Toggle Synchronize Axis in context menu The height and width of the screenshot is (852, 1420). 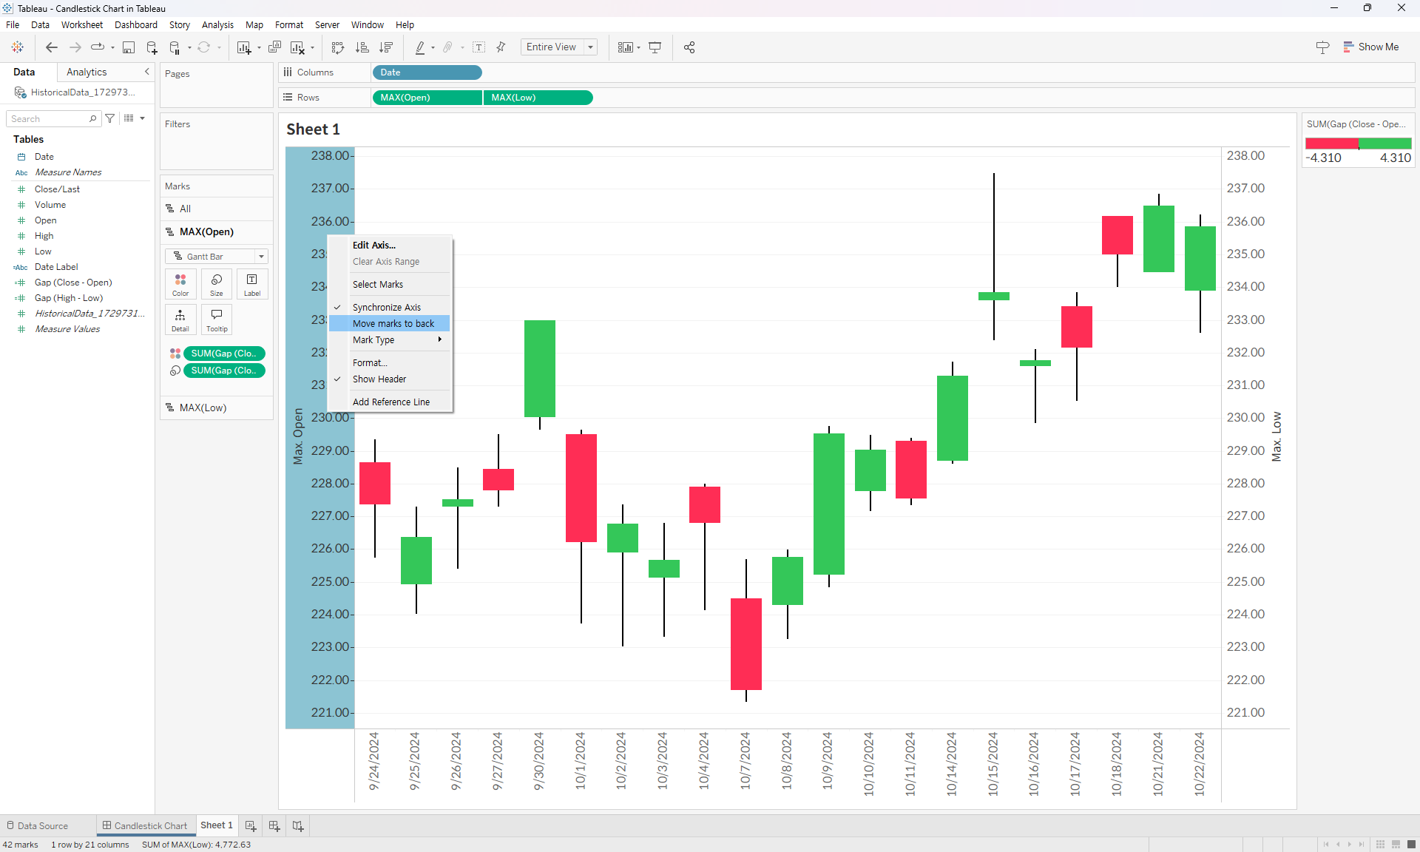[386, 307]
